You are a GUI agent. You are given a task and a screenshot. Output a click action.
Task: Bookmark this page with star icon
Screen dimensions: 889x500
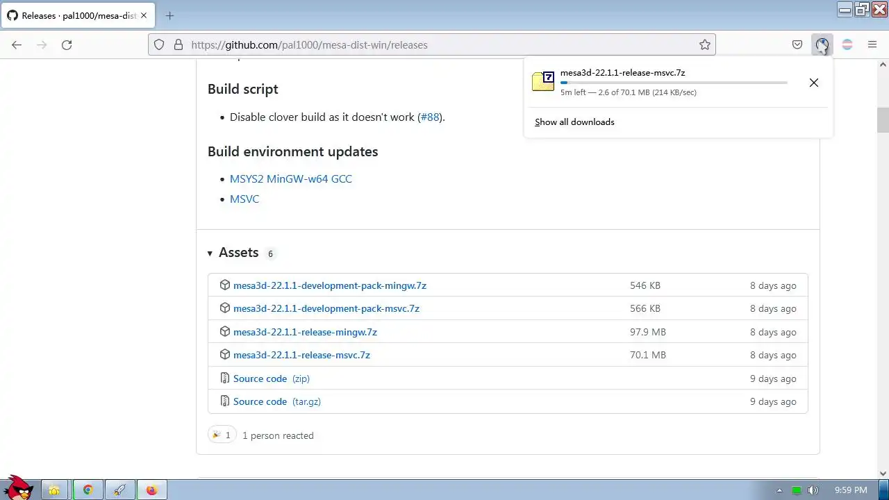705,45
